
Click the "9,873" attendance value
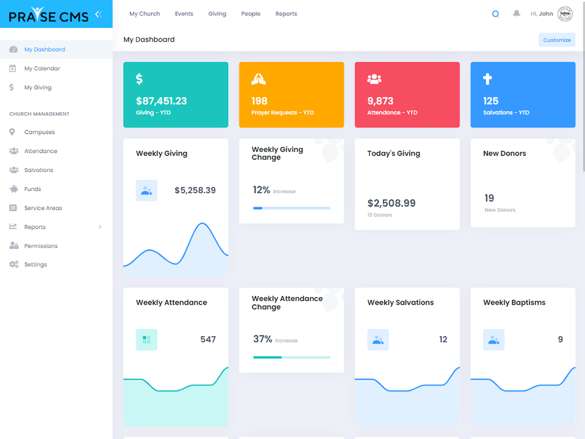pyautogui.click(x=380, y=101)
